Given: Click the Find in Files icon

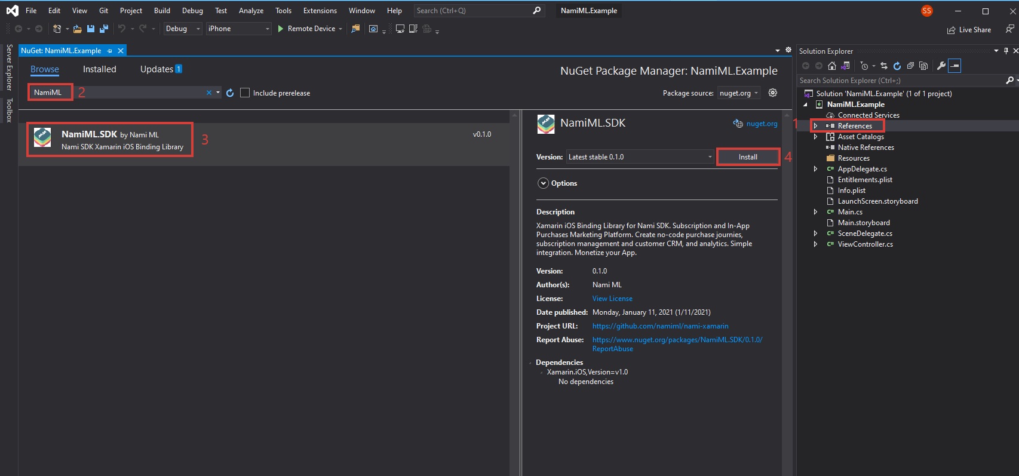Looking at the screenshot, I should 356,29.
